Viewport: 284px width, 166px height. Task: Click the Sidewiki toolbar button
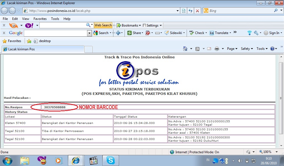pos(175,33)
